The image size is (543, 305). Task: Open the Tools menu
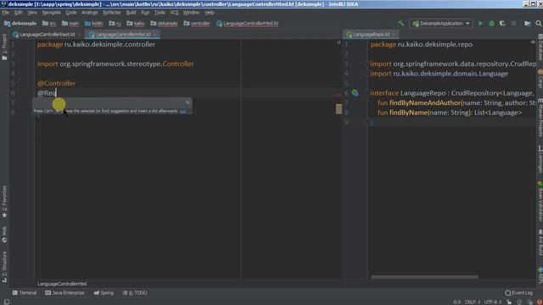pyautogui.click(x=160, y=13)
